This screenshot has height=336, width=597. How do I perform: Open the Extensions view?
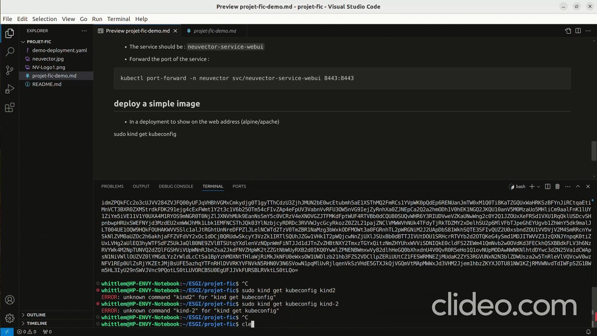point(9,108)
